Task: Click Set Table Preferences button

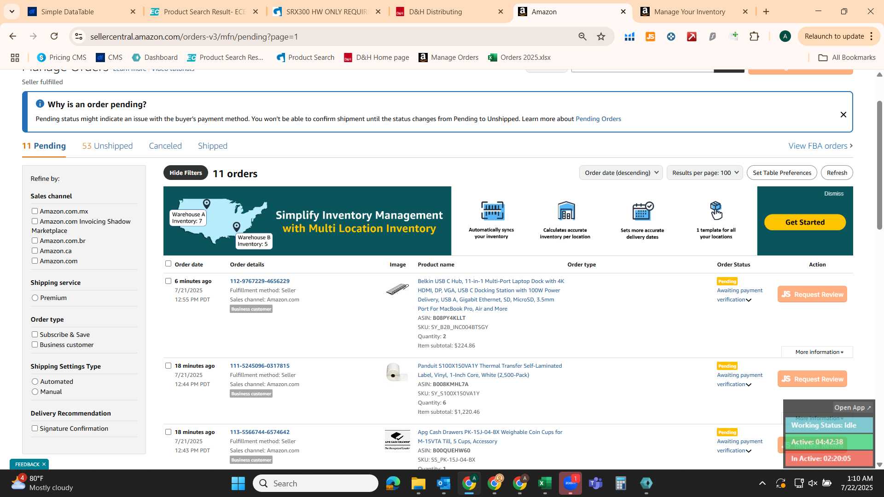Action: [782, 173]
